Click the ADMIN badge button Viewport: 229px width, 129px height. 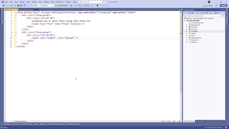coord(223,5)
